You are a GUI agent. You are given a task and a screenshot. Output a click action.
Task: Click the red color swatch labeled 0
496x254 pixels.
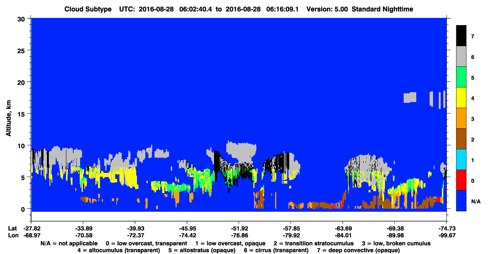461,180
